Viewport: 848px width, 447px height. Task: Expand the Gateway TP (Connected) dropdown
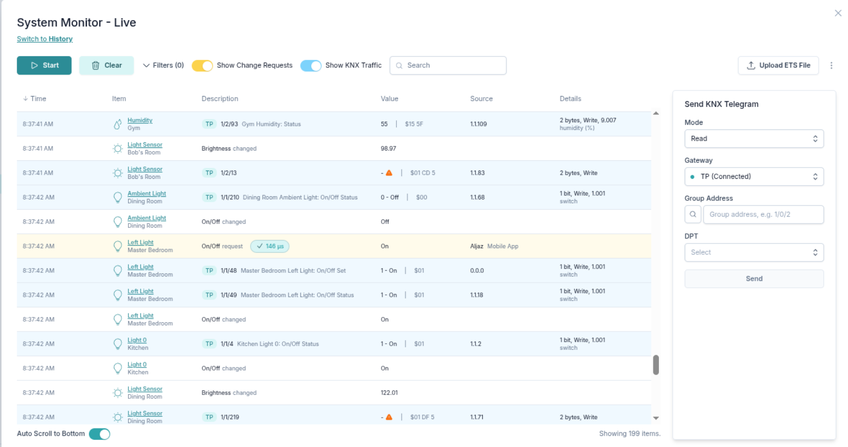753,177
